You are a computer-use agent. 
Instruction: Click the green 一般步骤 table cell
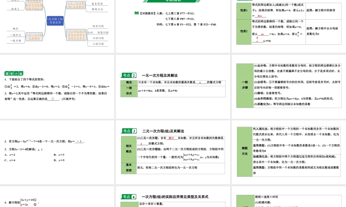tap(244, 85)
